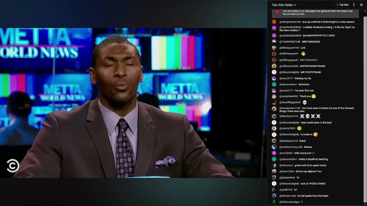Select the 'did he say slipknot? loo' message
The height and width of the screenshot is (206, 367).
309,172
